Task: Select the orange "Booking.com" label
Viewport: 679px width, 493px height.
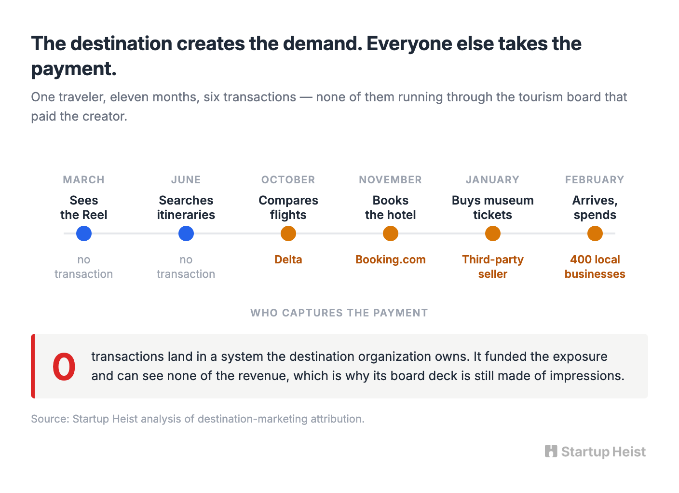Action: pyautogui.click(x=391, y=260)
